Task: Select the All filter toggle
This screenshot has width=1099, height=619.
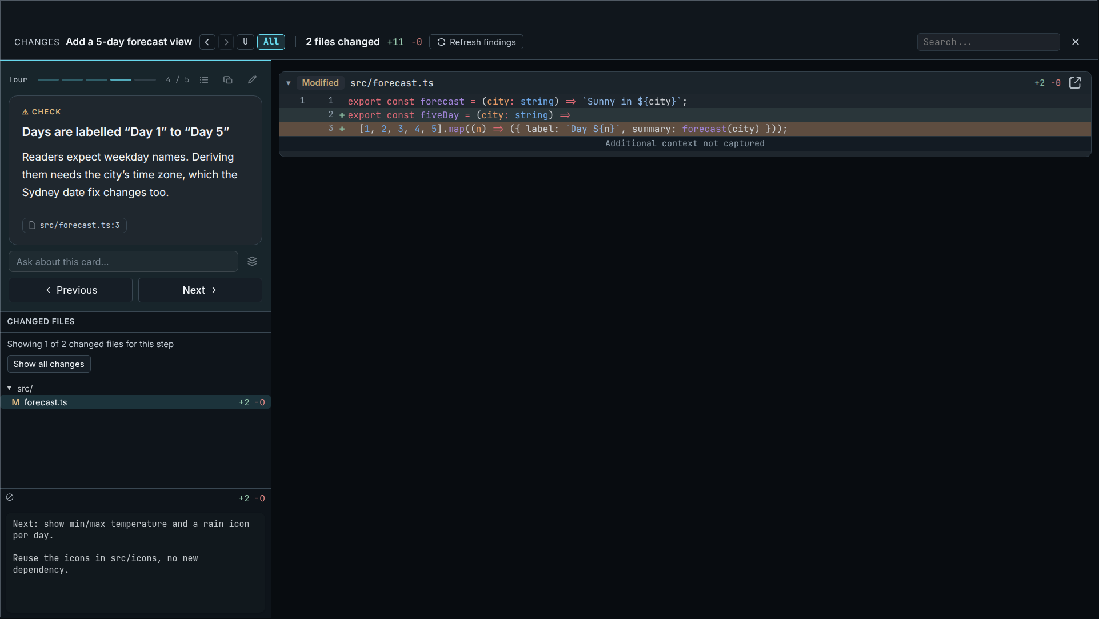Action: pyautogui.click(x=271, y=42)
